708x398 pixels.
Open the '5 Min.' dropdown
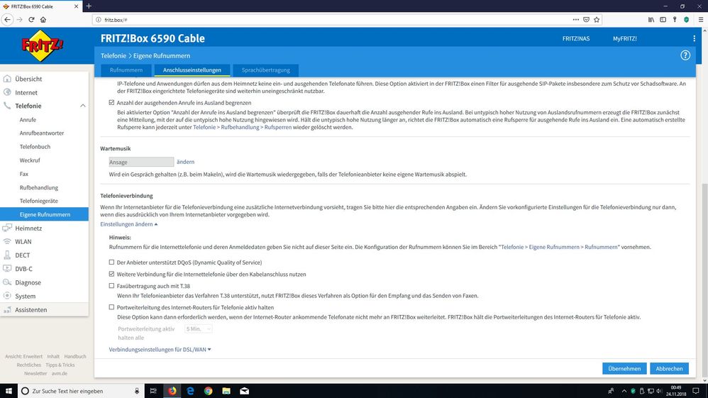coord(198,329)
